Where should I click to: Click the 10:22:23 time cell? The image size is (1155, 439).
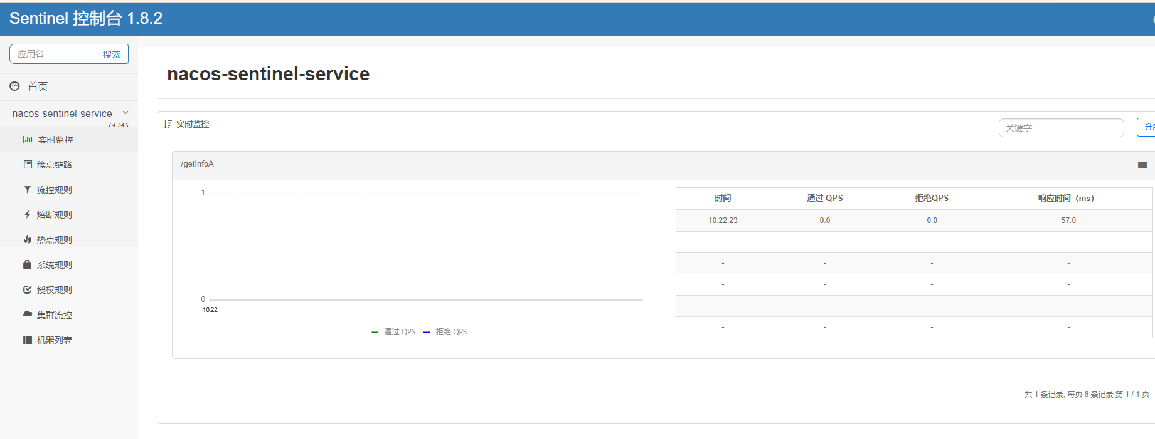723,220
